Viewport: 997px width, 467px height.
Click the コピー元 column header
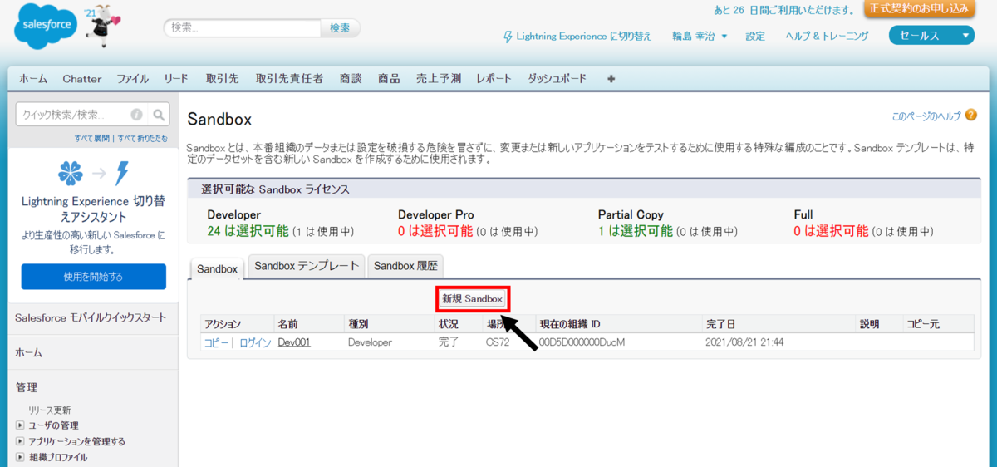(x=921, y=324)
